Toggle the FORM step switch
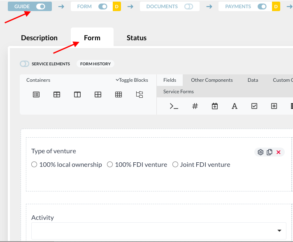 point(103,7)
